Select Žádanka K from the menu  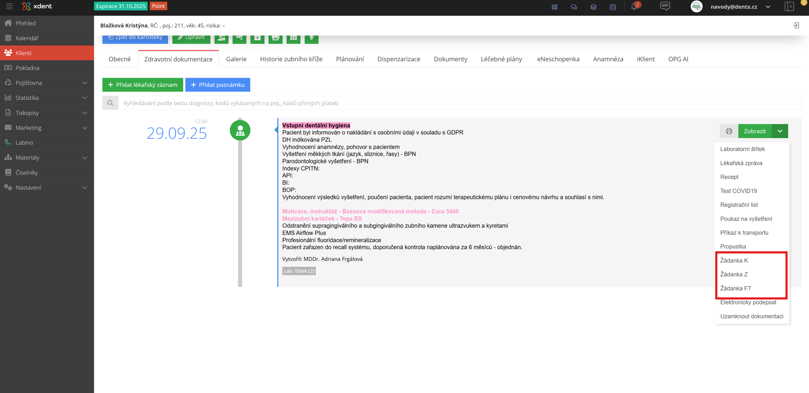coord(734,260)
